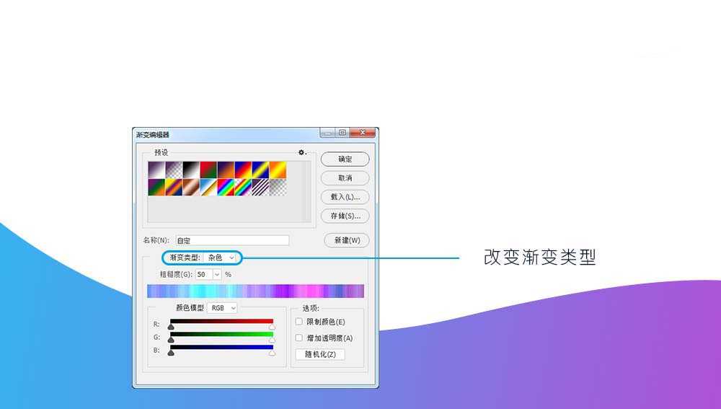Click the noise gradient preview bar

click(x=256, y=291)
